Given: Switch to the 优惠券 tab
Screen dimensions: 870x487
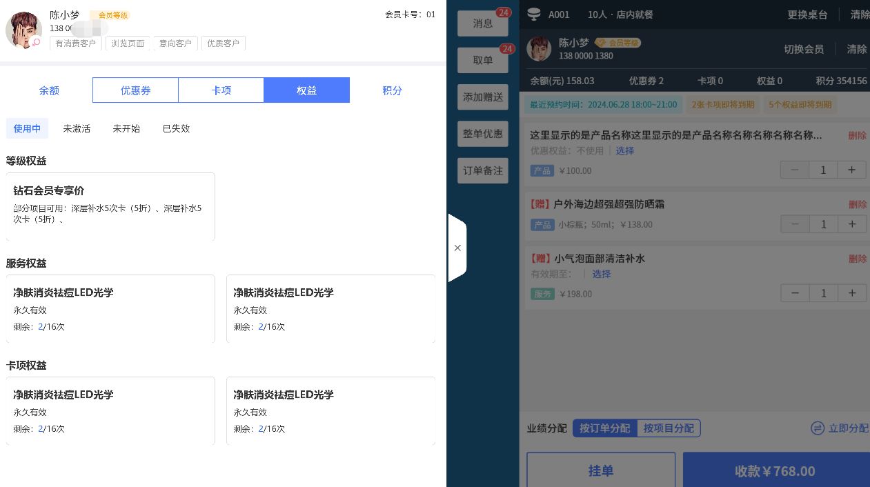Looking at the screenshot, I should pos(135,90).
